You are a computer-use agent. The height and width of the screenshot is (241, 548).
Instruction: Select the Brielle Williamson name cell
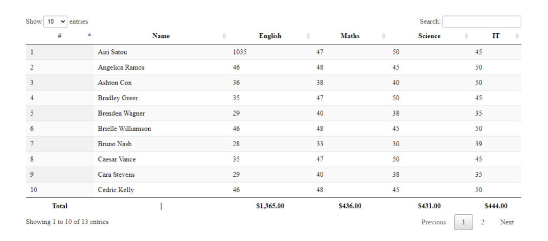(x=161, y=129)
